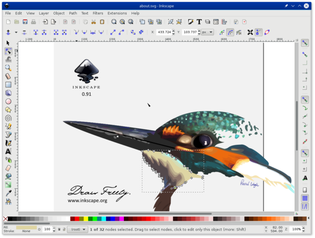The width and height of the screenshot is (315, 238).
Task: Activate the Rectangle tool
Action: tap(8, 85)
